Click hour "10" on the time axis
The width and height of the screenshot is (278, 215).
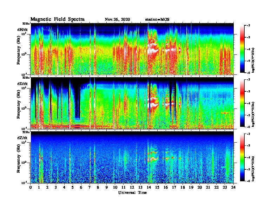pyautogui.click(x=115, y=187)
